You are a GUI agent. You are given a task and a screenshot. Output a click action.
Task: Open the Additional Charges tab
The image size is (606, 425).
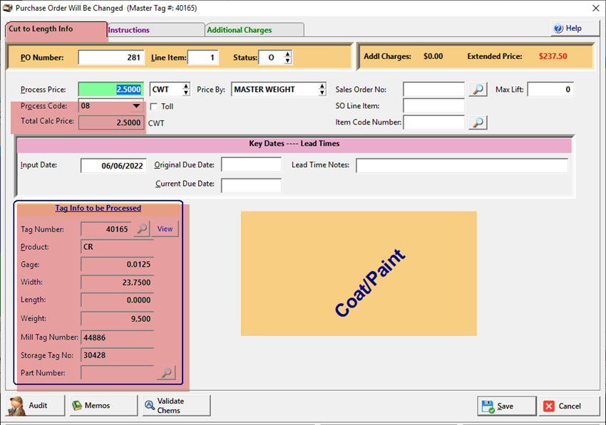(254, 30)
